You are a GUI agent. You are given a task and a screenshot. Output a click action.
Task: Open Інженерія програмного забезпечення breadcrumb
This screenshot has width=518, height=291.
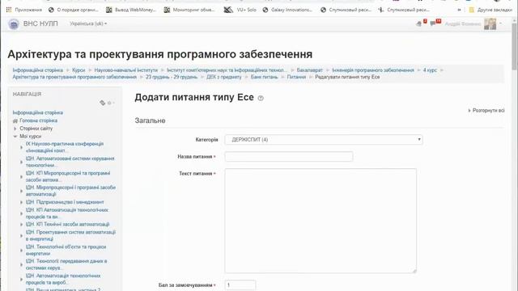[x=373, y=70]
